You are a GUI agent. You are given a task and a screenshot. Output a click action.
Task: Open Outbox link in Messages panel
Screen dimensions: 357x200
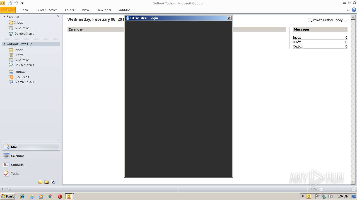(298, 46)
